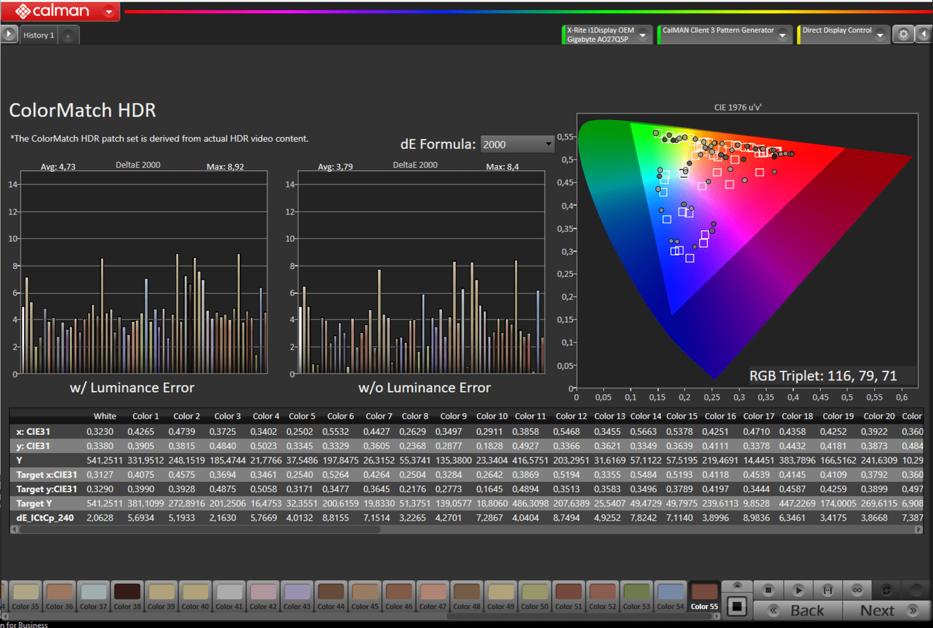Open the settings gear icon
The image size is (933, 628).
(x=903, y=35)
